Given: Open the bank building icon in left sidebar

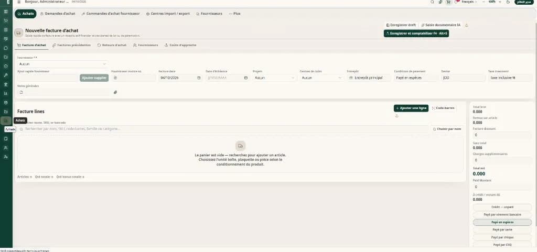Looking at the screenshot, I should tap(6, 84).
